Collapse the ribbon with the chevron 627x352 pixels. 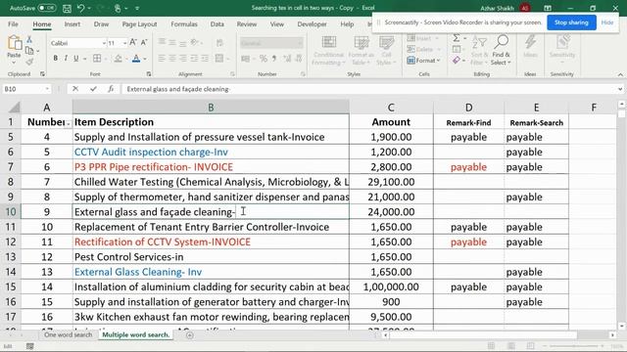click(x=620, y=74)
